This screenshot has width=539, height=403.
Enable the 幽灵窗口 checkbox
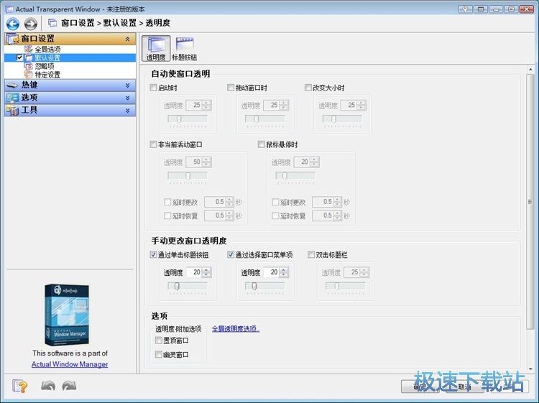tap(159, 355)
